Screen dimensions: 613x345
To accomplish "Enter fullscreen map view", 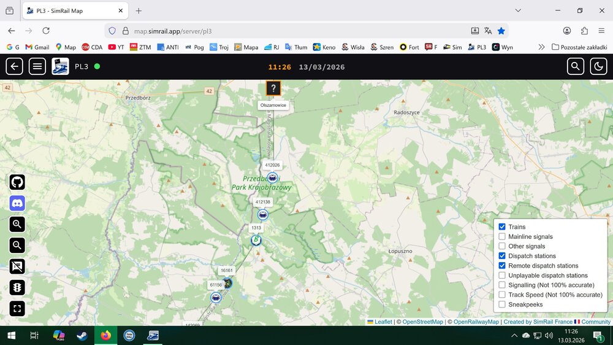I will [x=17, y=308].
